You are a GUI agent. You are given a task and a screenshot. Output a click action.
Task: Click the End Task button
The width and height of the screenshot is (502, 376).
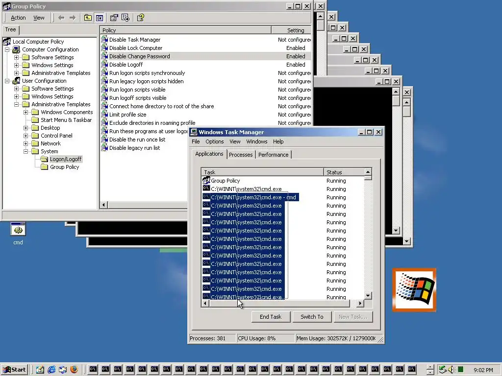271,317
